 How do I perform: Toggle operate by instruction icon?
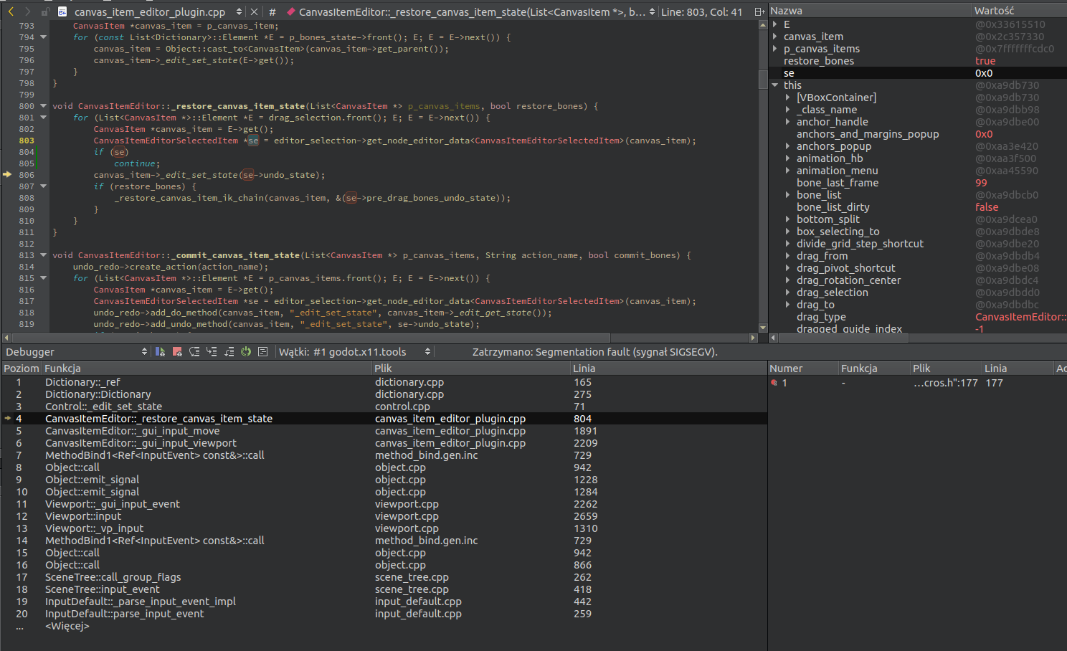263,351
